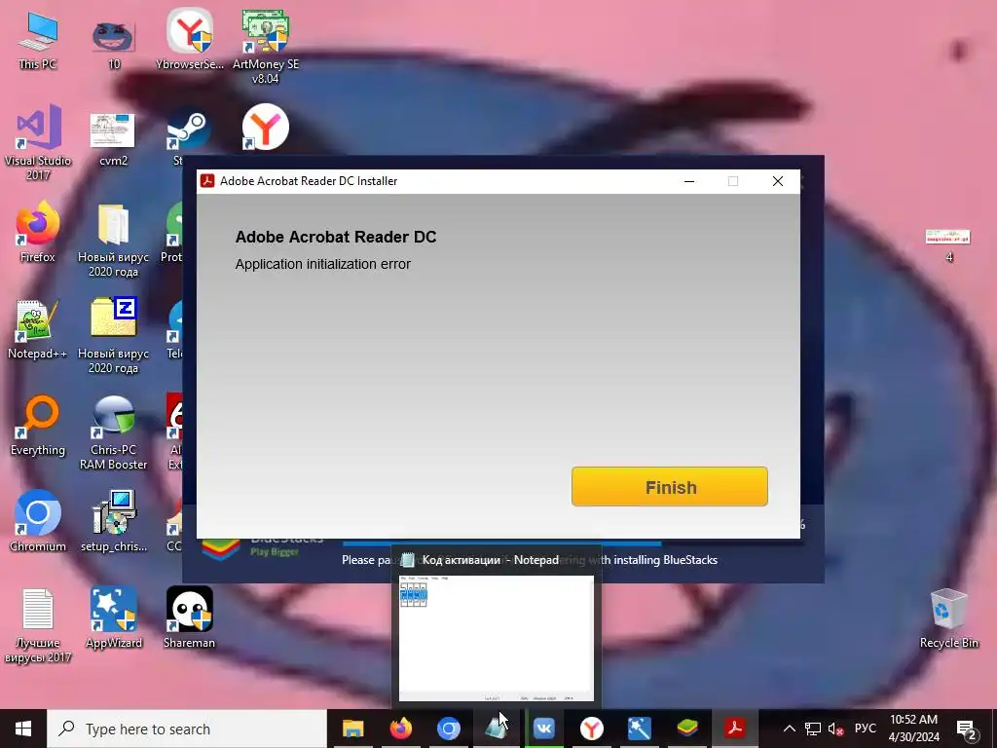Switch to BlueStacks installer in taskbar

(686, 729)
